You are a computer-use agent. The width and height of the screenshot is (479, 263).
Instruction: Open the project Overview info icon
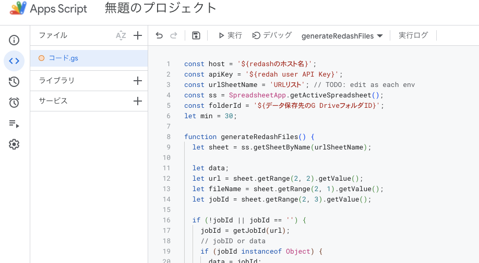(14, 40)
